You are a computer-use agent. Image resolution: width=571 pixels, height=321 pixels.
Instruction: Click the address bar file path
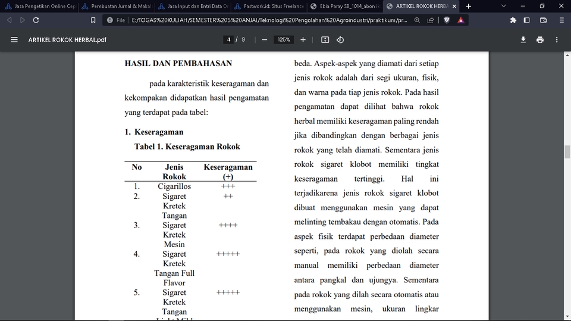point(269,20)
